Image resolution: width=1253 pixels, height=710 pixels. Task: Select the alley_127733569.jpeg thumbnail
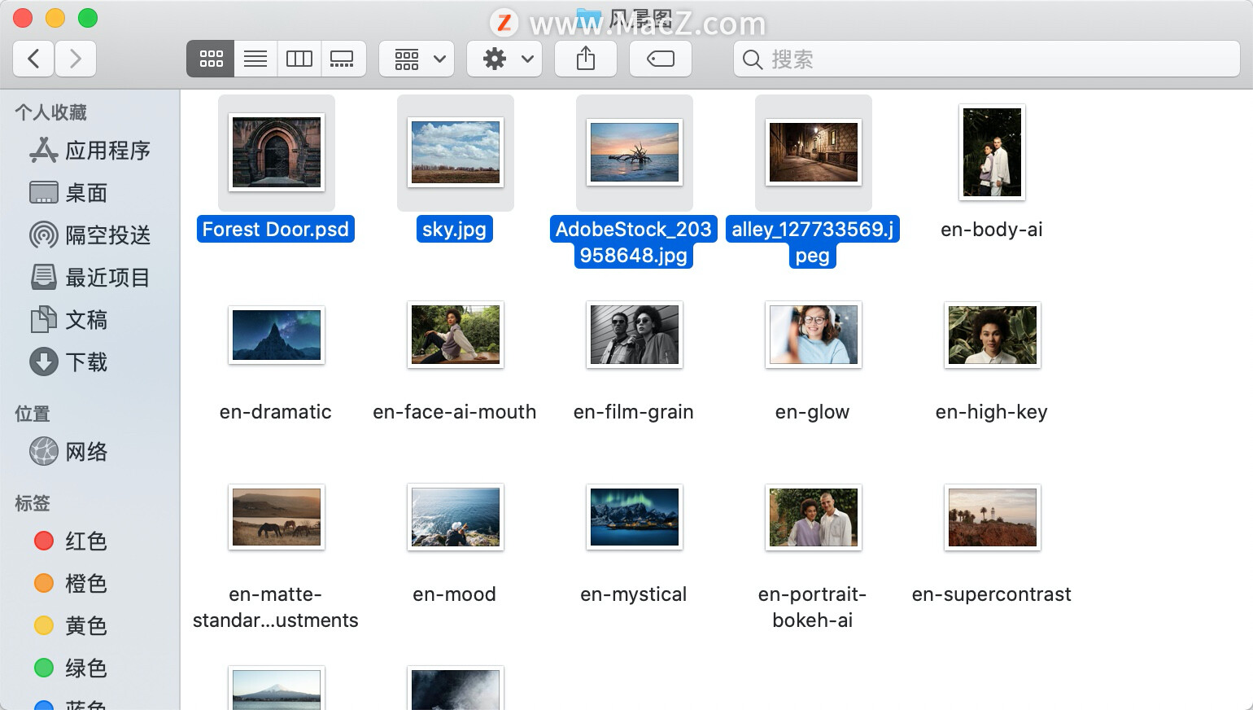pyautogui.click(x=814, y=152)
